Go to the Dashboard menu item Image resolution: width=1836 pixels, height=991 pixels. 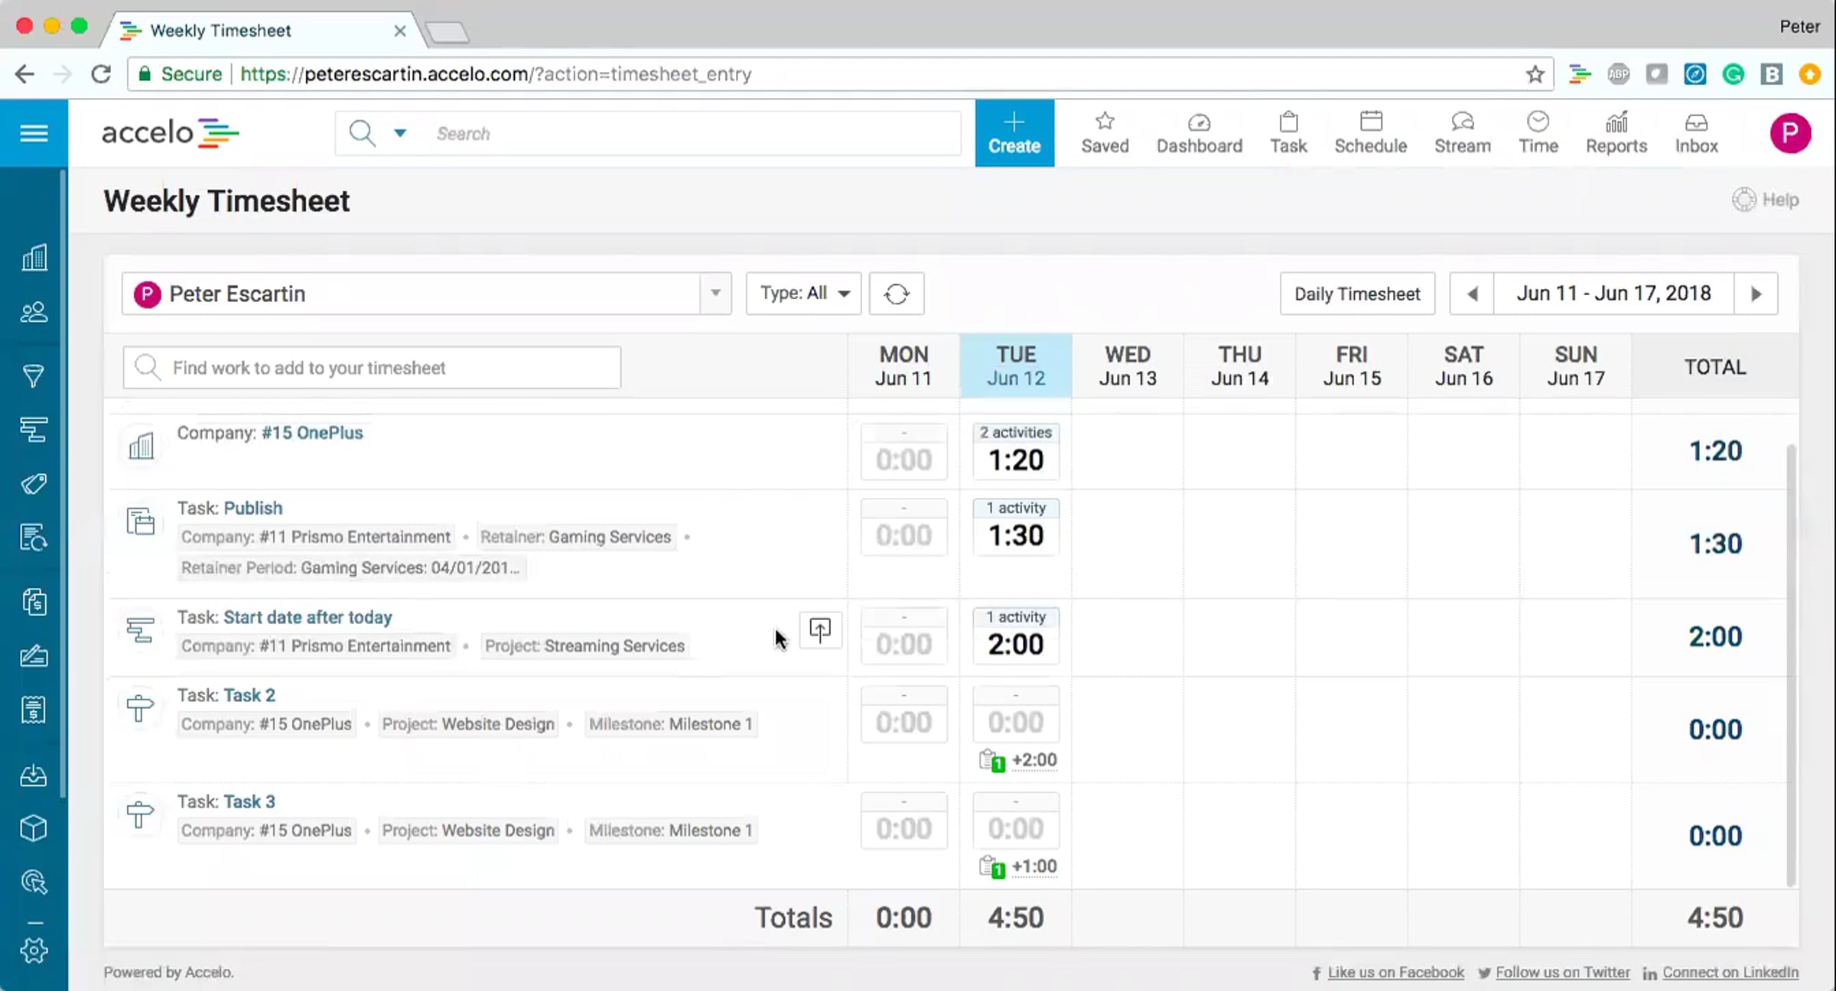coord(1199,133)
